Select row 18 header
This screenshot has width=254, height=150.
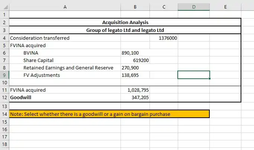point(4,144)
